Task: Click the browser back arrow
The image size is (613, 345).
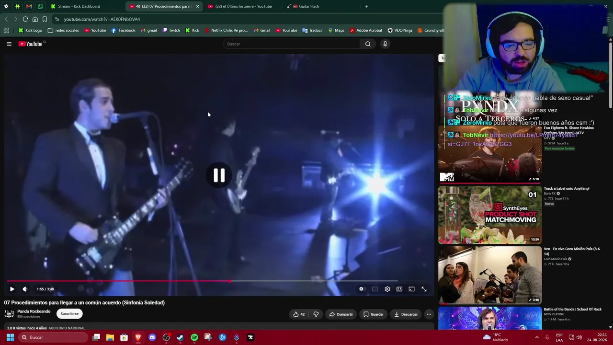Action: [x=6, y=19]
